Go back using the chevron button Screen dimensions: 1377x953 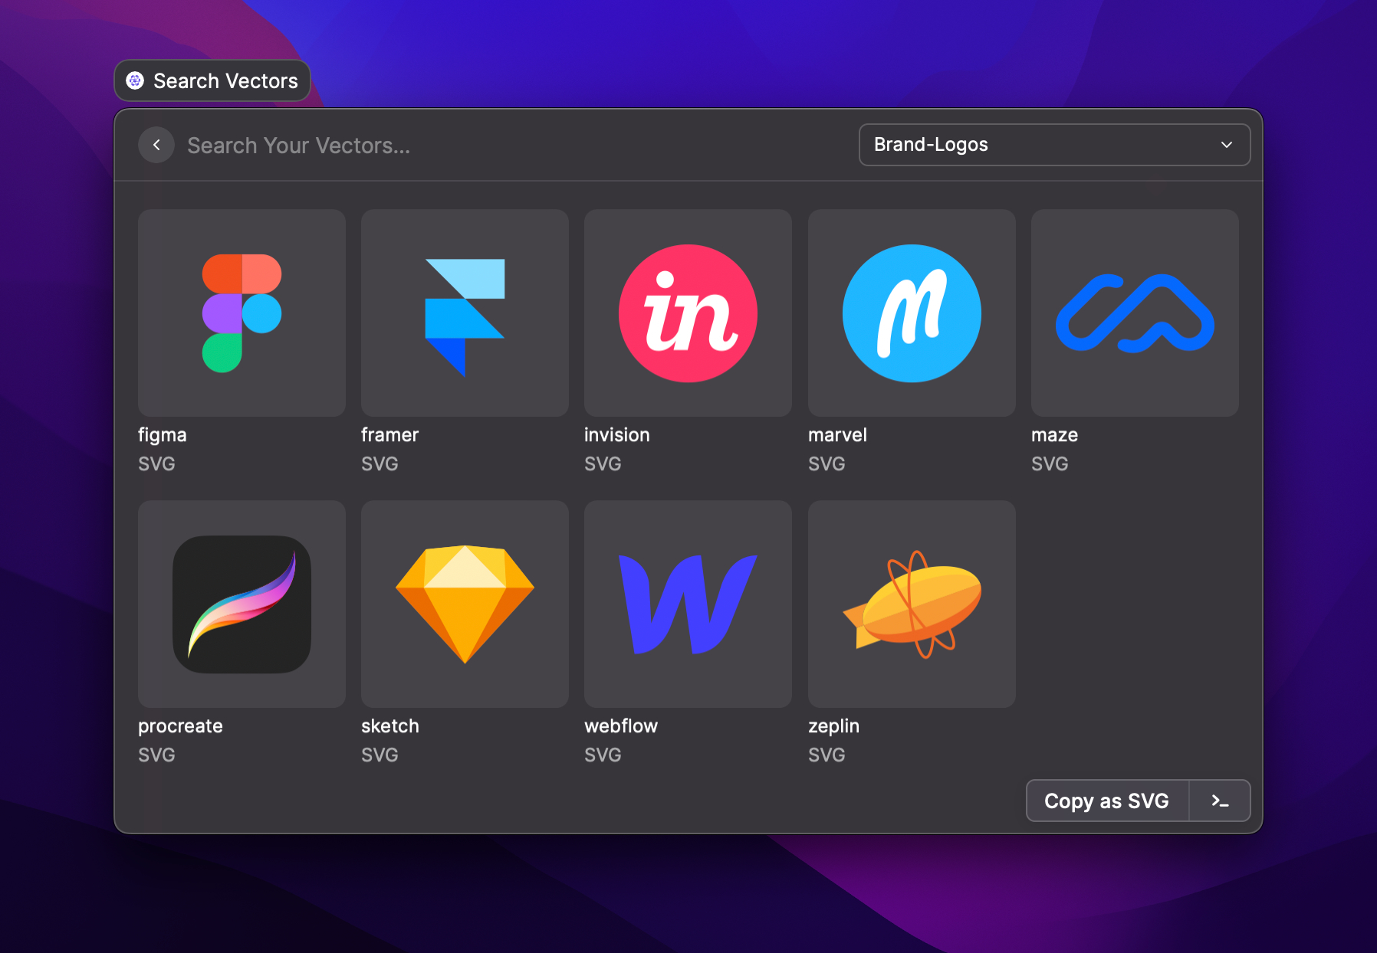tap(156, 145)
